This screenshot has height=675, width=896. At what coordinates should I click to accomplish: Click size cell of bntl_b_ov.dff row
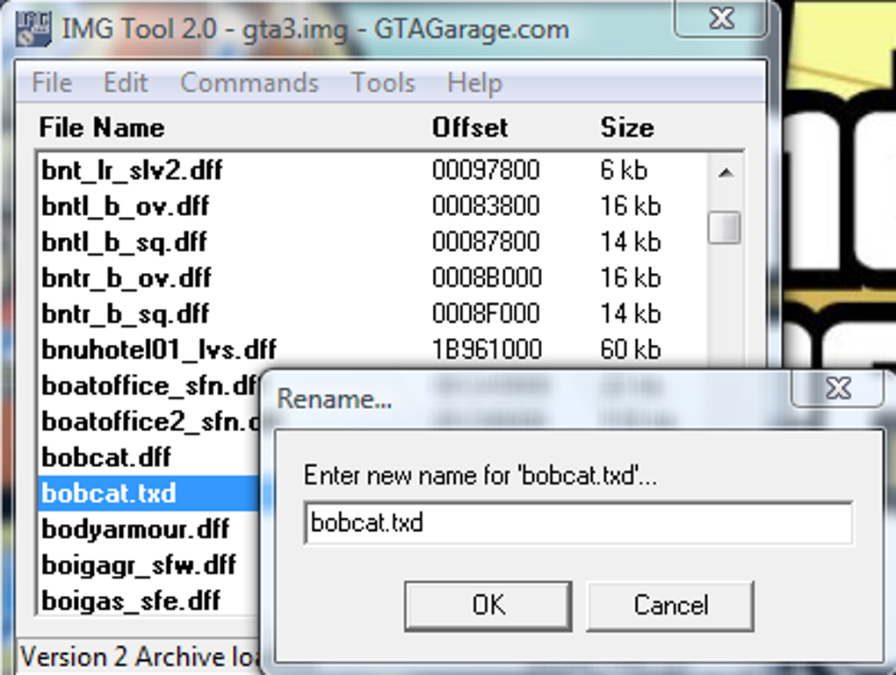coord(631,206)
